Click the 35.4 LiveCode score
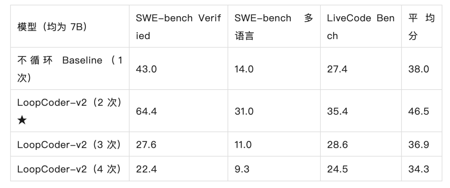450x188 pixels. tap(337, 111)
